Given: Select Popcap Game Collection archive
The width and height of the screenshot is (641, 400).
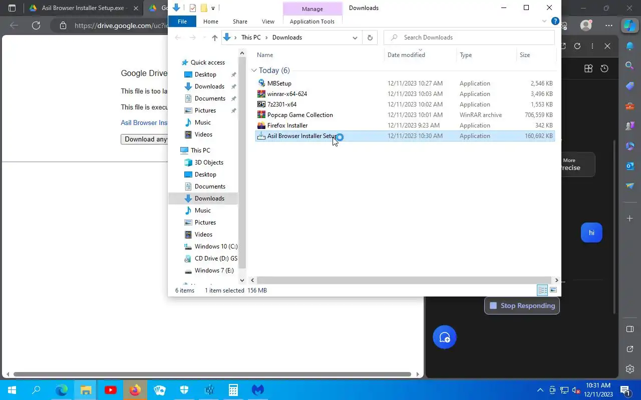Looking at the screenshot, I should pyautogui.click(x=405, y=115).
